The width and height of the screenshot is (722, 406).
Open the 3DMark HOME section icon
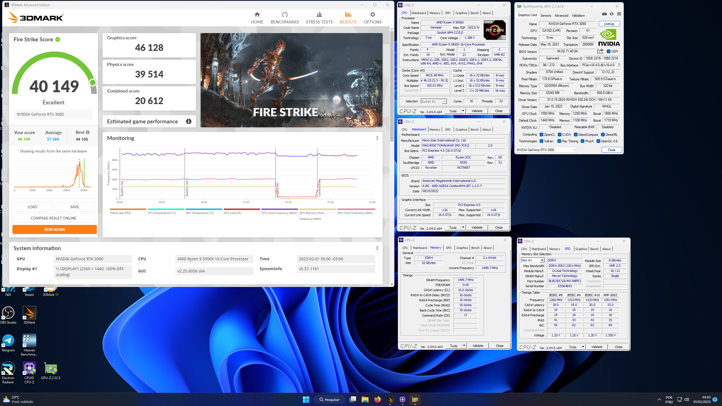coord(257,14)
